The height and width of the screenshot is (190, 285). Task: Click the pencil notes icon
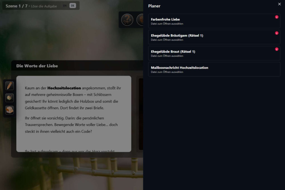9,86
